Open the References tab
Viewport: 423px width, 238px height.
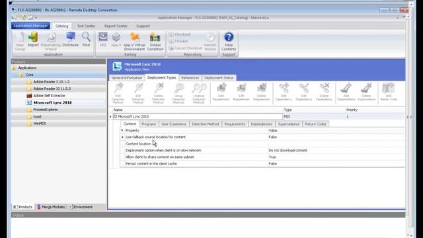[190, 78]
